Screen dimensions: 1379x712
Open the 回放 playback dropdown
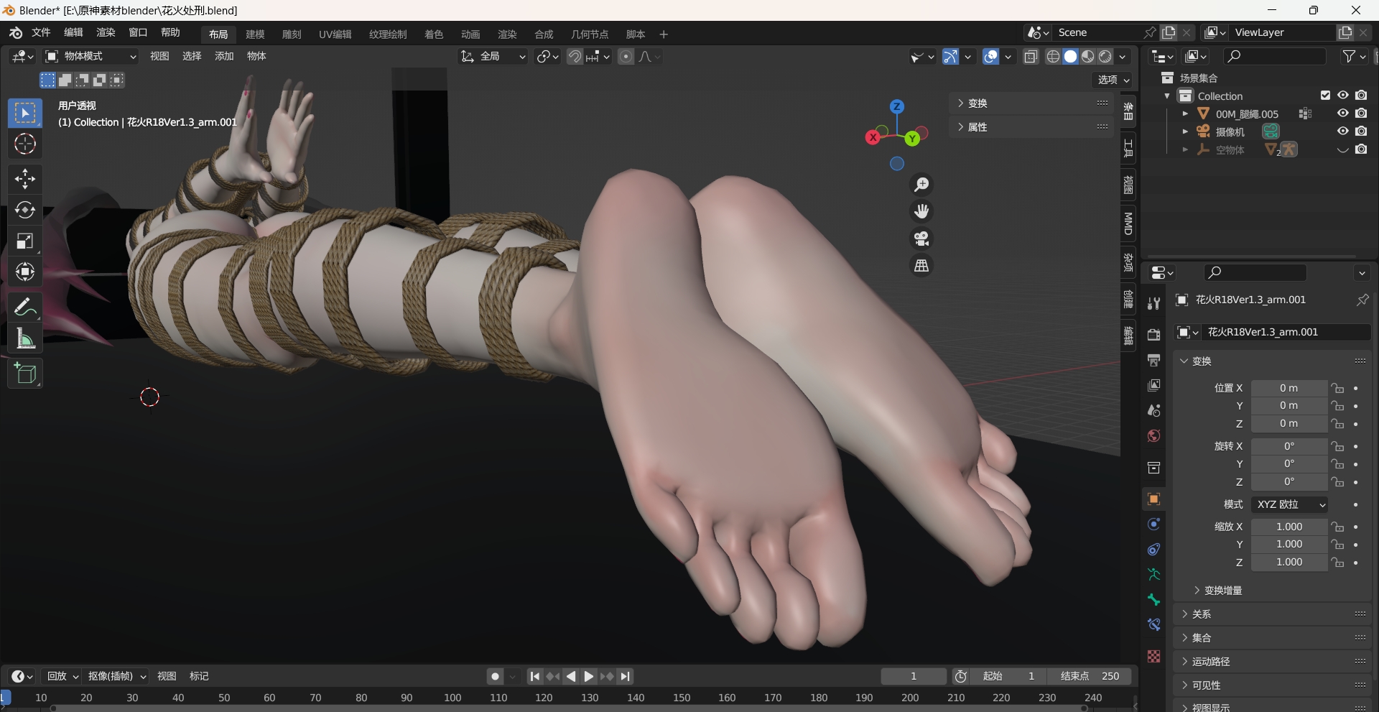(x=62, y=677)
